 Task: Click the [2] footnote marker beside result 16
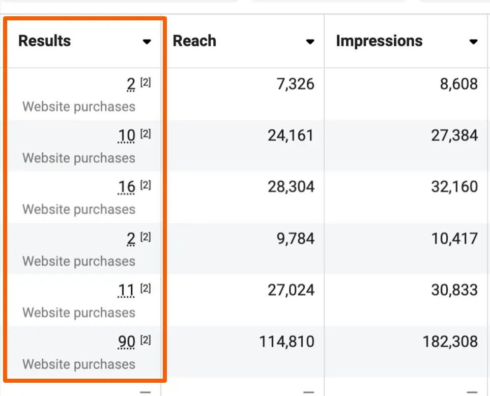click(x=145, y=185)
